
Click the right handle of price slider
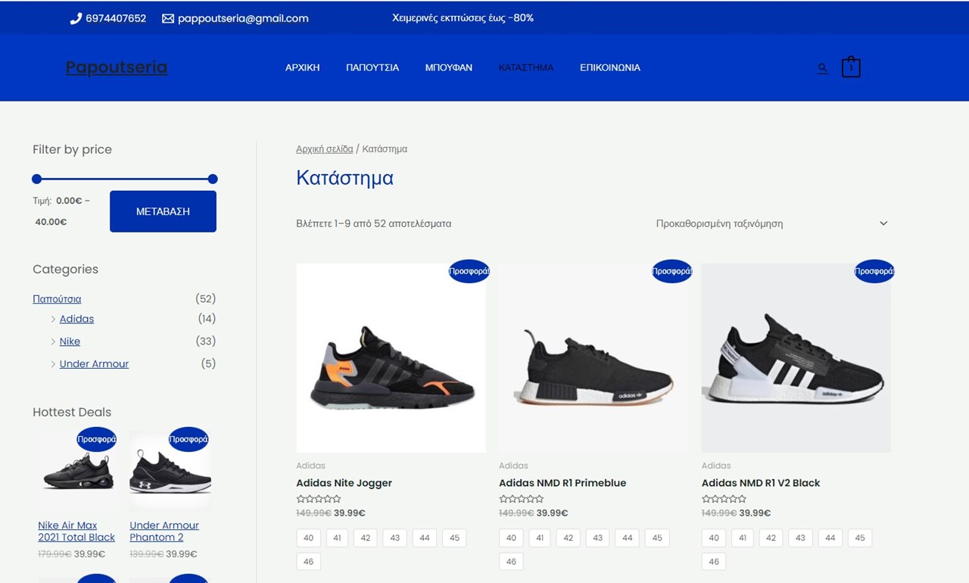tap(213, 179)
